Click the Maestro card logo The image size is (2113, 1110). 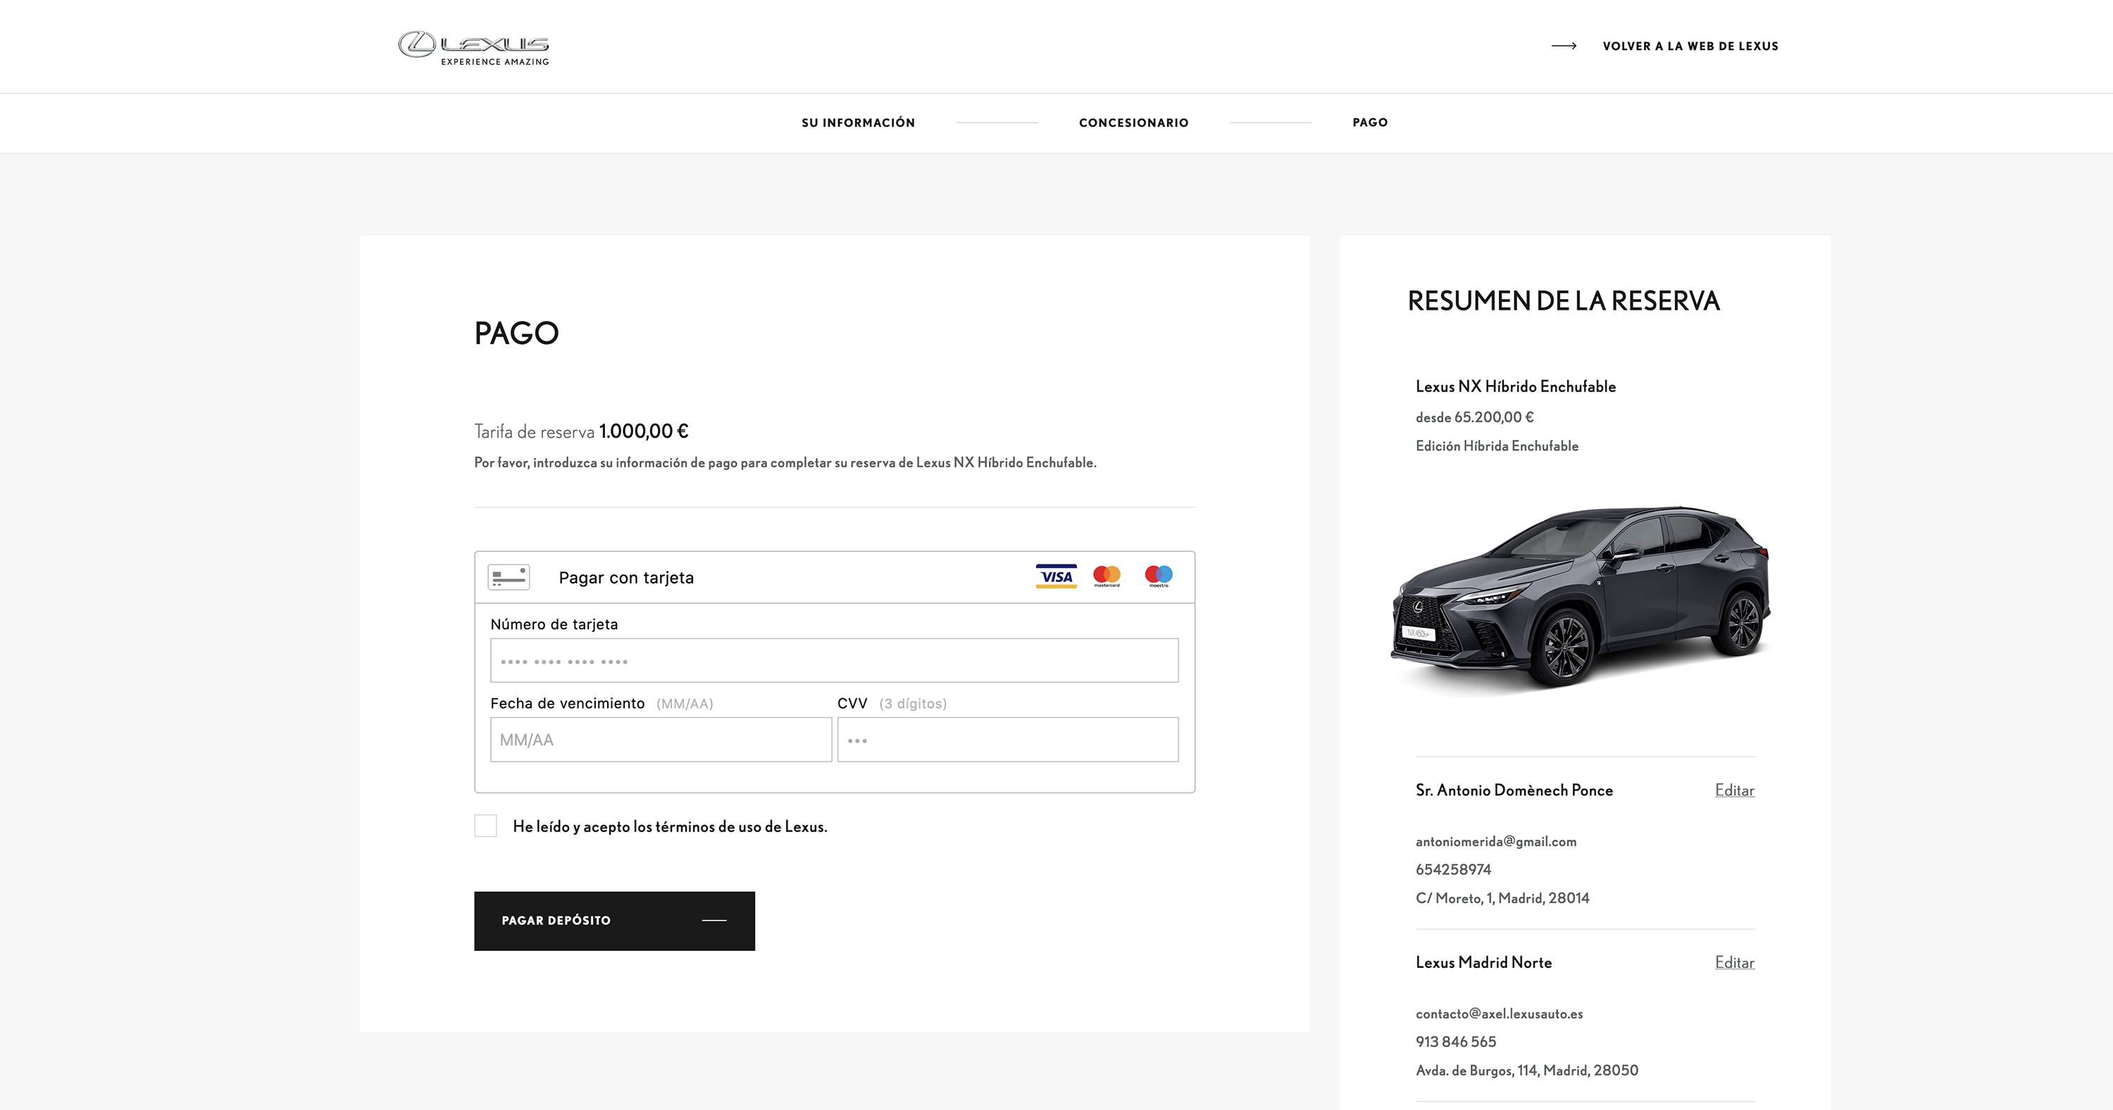1158,576
